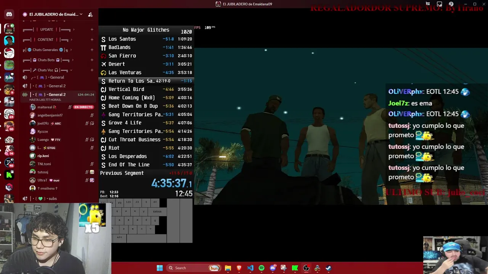Open the RM server icon
This screenshot has width=488, height=274.
pos(9,77)
